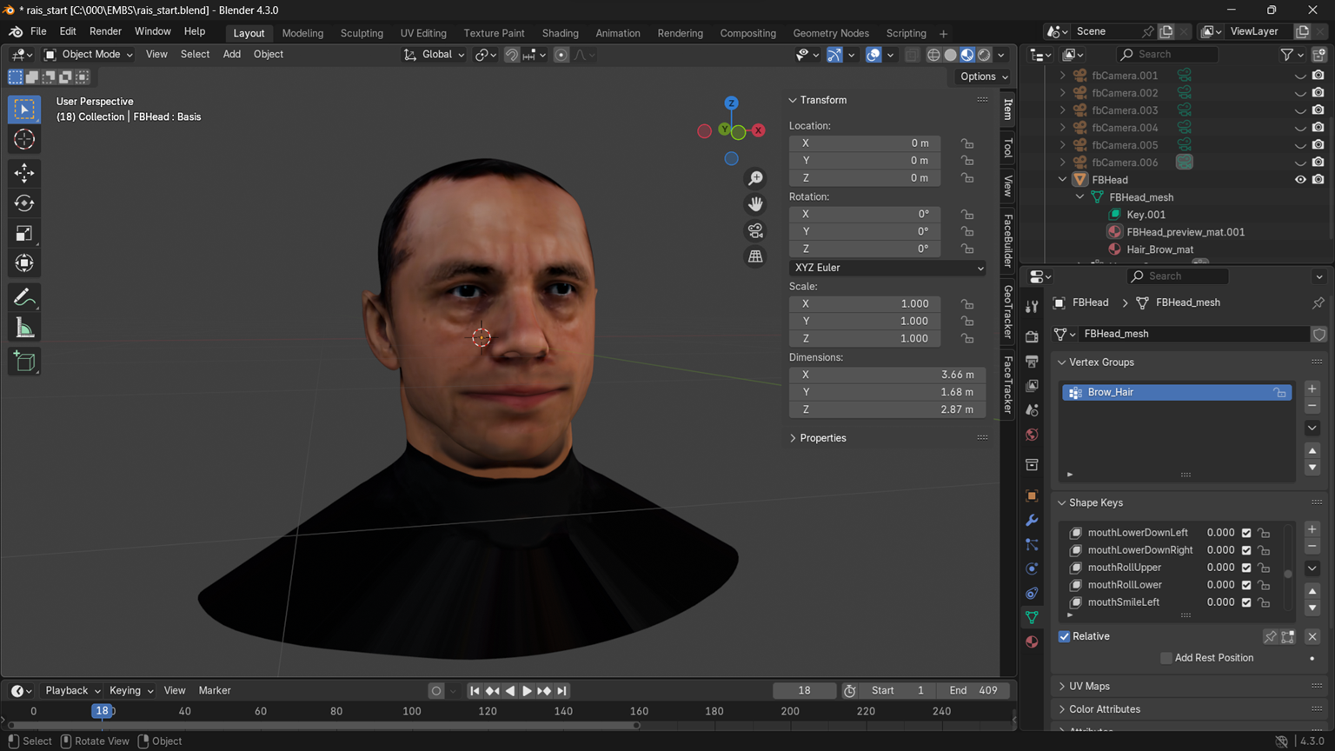
Task: Switch to the Shading workspace tab
Action: pyautogui.click(x=560, y=33)
